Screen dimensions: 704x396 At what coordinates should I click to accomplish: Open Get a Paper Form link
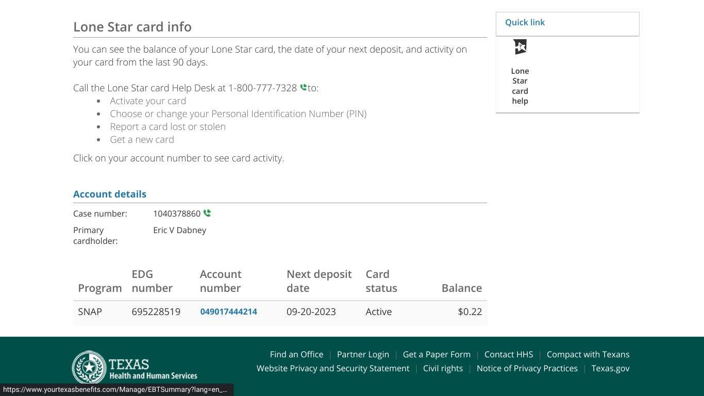click(x=437, y=354)
